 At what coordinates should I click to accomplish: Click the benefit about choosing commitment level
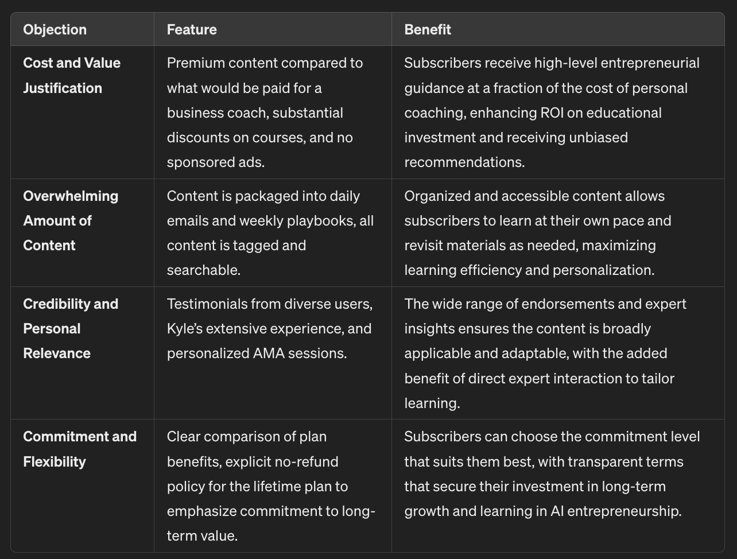[x=552, y=473]
